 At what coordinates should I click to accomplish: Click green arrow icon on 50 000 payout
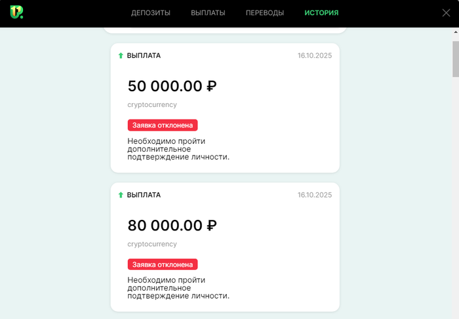pyautogui.click(x=121, y=56)
